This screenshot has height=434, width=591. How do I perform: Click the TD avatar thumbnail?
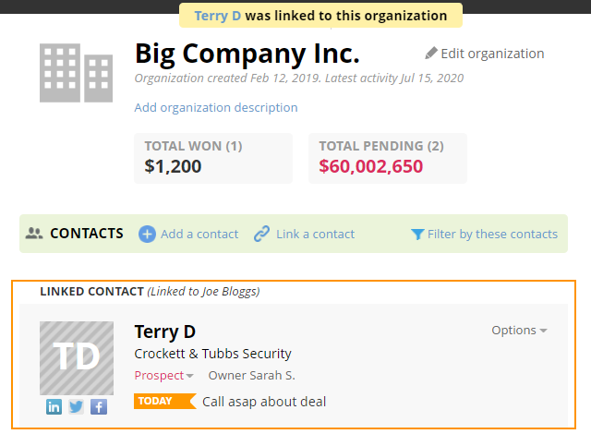coord(77,358)
